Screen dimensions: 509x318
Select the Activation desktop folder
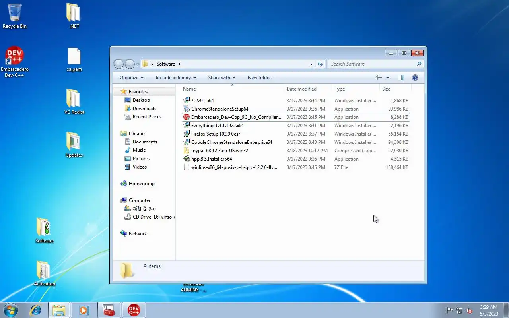pyautogui.click(x=44, y=273)
